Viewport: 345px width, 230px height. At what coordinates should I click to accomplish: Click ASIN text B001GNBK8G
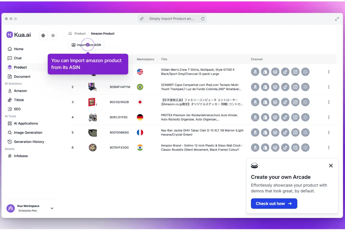(119, 133)
